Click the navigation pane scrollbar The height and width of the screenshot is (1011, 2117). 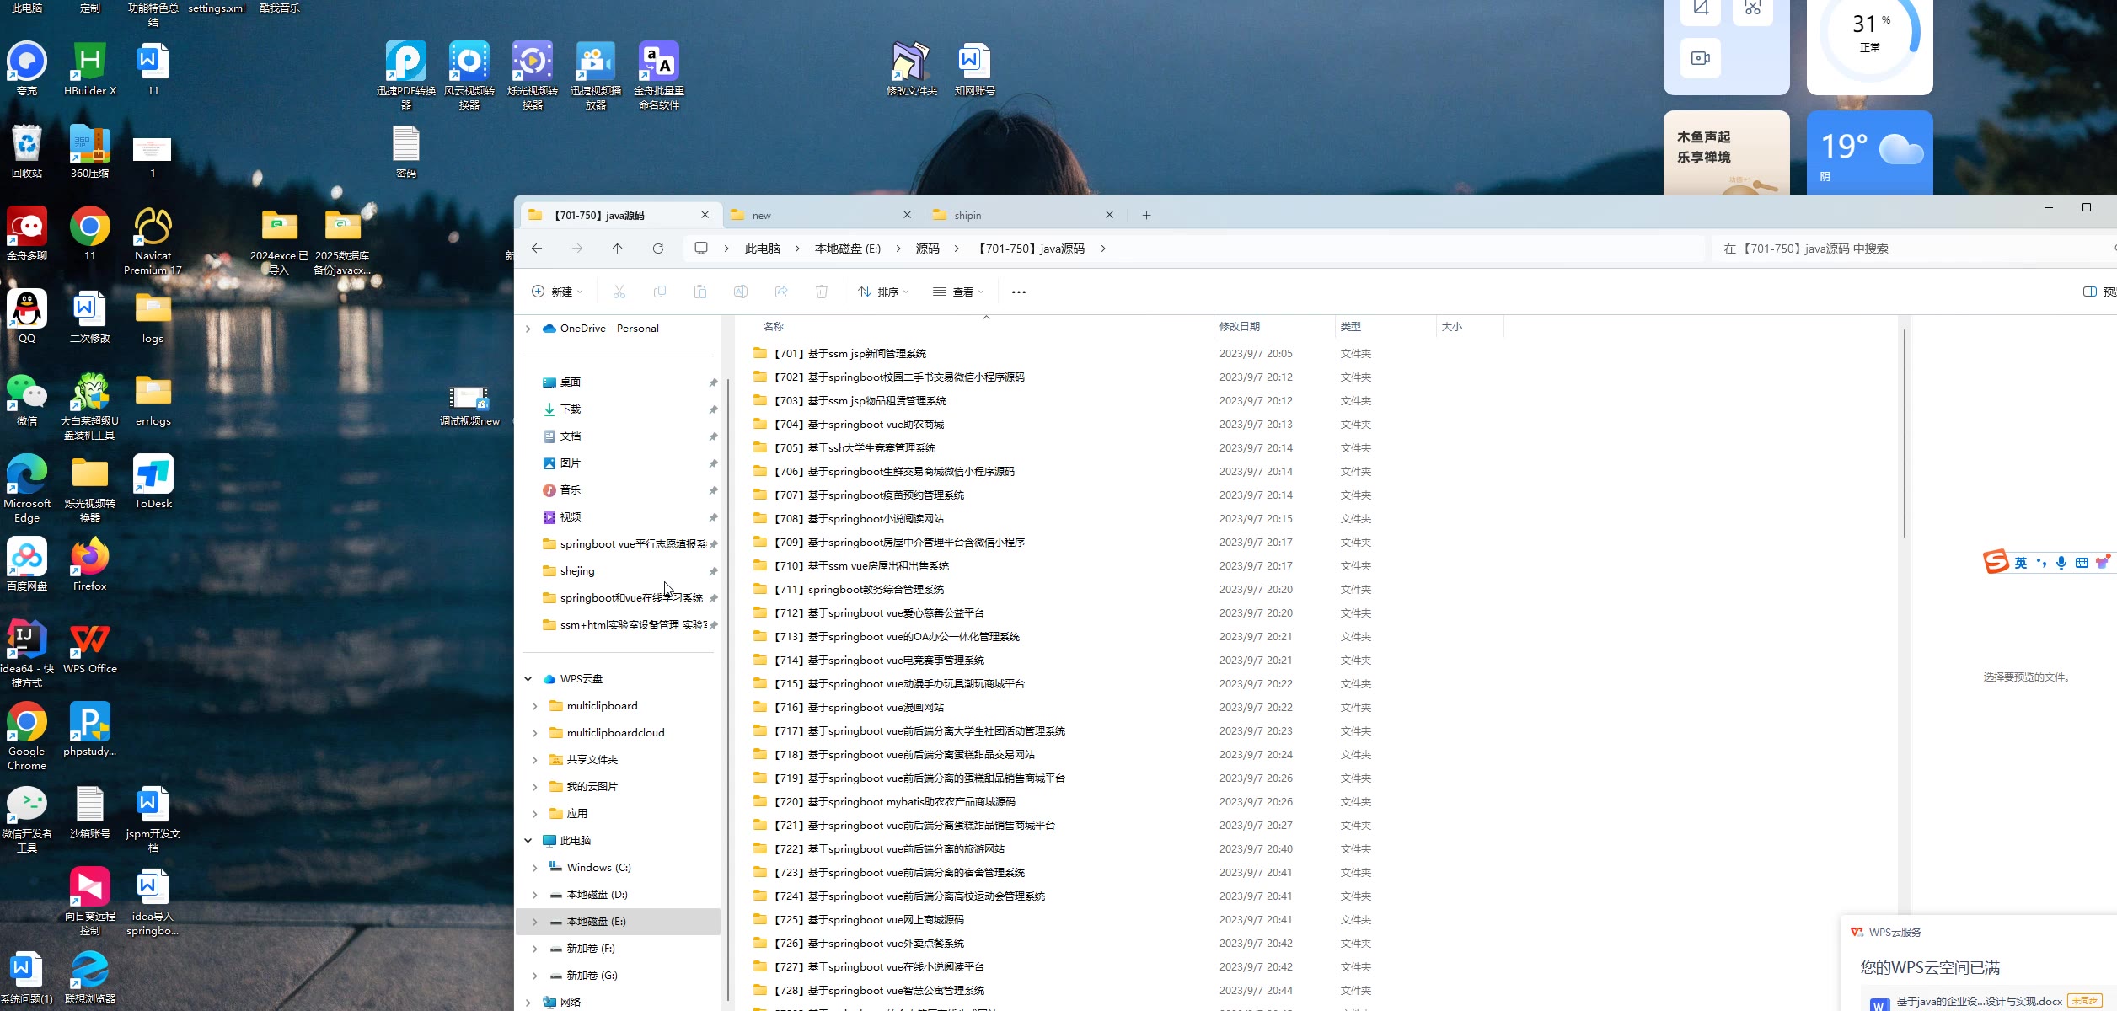pyautogui.click(x=727, y=689)
